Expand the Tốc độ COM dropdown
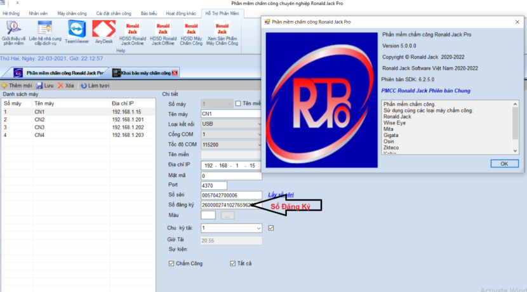Image resolution: width=527 pixels, height=292 pixels. [232, 145]
